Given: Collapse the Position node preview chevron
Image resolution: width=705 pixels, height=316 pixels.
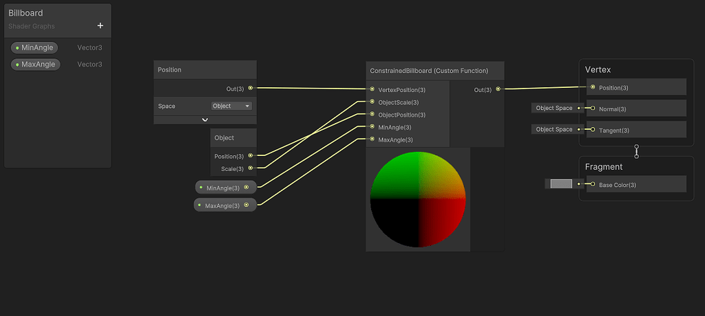Looking at the screenshot, I should tap(204, 120).
